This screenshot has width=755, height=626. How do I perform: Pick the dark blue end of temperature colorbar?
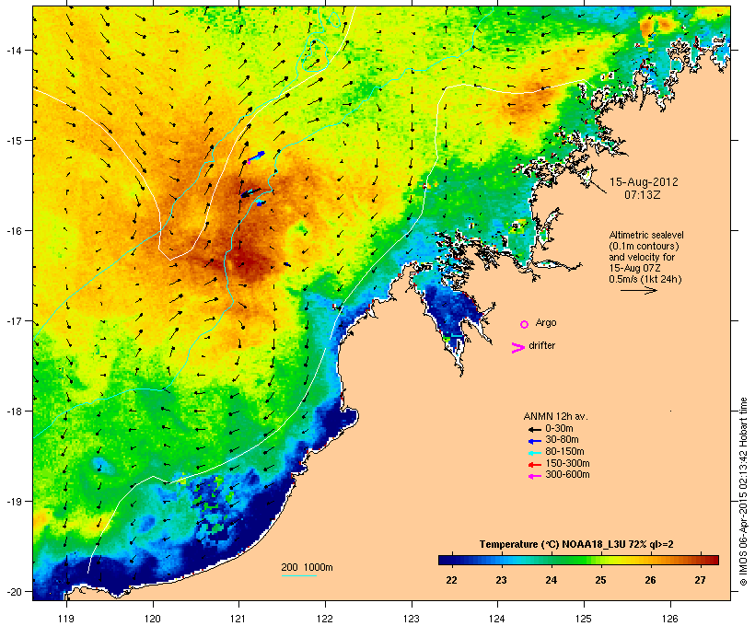tap(444, 560)
